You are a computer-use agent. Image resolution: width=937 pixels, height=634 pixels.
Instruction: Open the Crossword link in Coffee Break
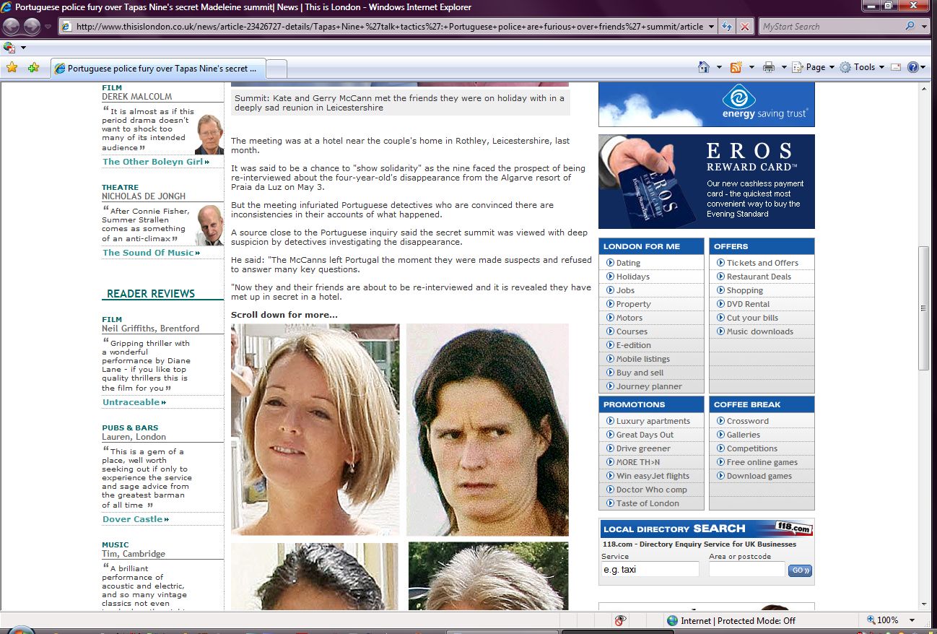[747, 421]
